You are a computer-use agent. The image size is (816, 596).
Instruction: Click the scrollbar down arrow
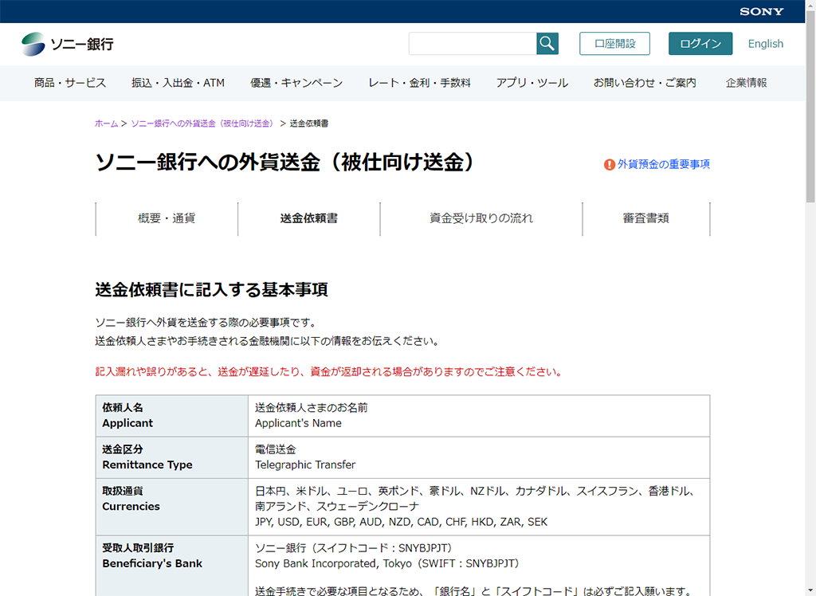(x=810, y=591)
